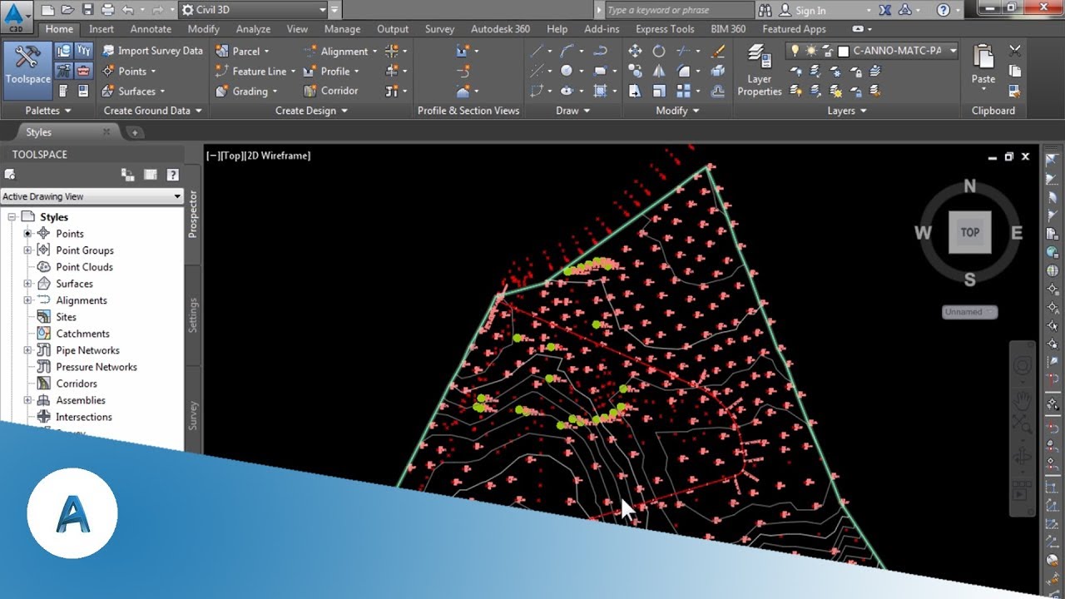Image resolution: width=1065 pixels, height=599 pixels.
Task: Open the Layer Properties manager
Action: click(759, 70)
